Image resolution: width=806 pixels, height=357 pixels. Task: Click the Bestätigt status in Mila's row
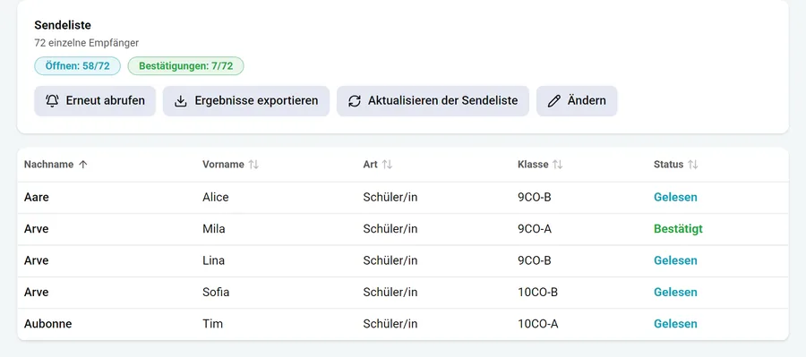click(678, 229)
